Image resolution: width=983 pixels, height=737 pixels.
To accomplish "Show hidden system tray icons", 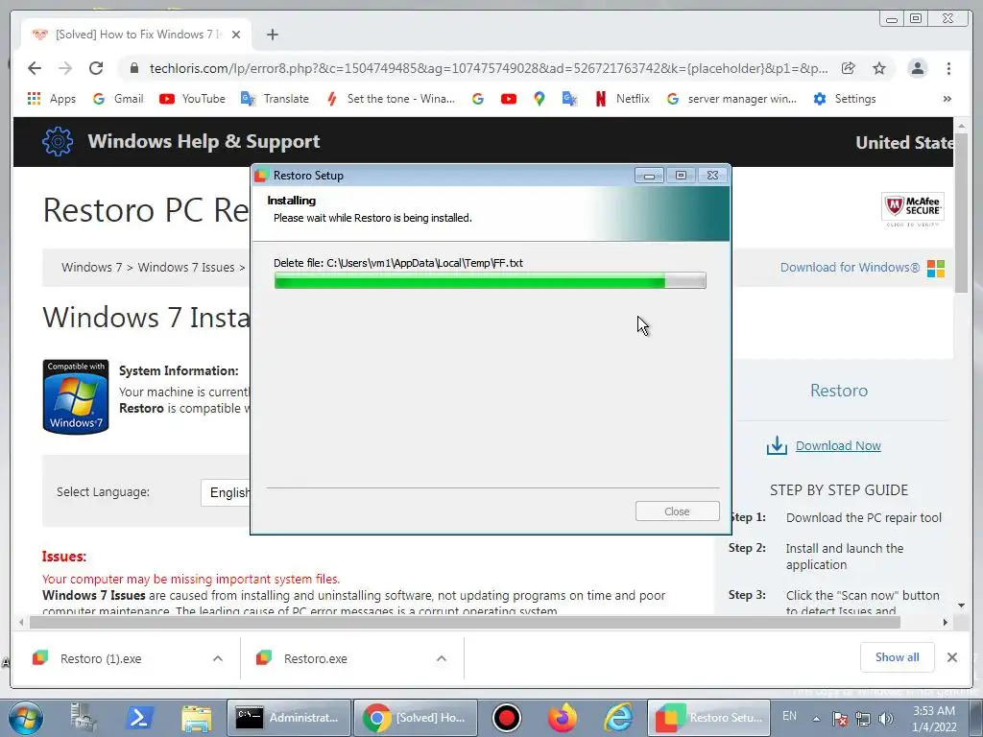I will point(816,720).
